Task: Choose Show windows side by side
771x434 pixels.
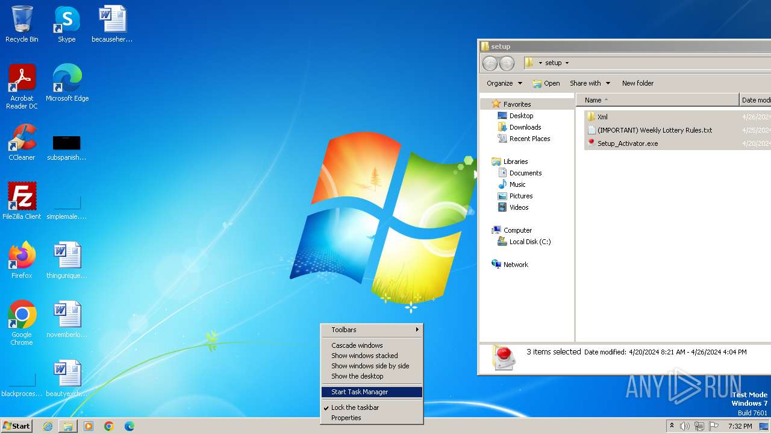Action: (x=371, y=366)
